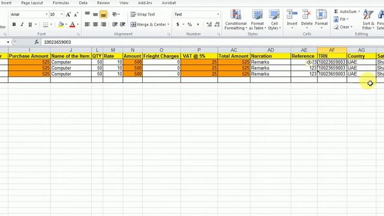This screenshot has height=216, width=384.
Task: Top align cell contents
Action: [87, 14]
